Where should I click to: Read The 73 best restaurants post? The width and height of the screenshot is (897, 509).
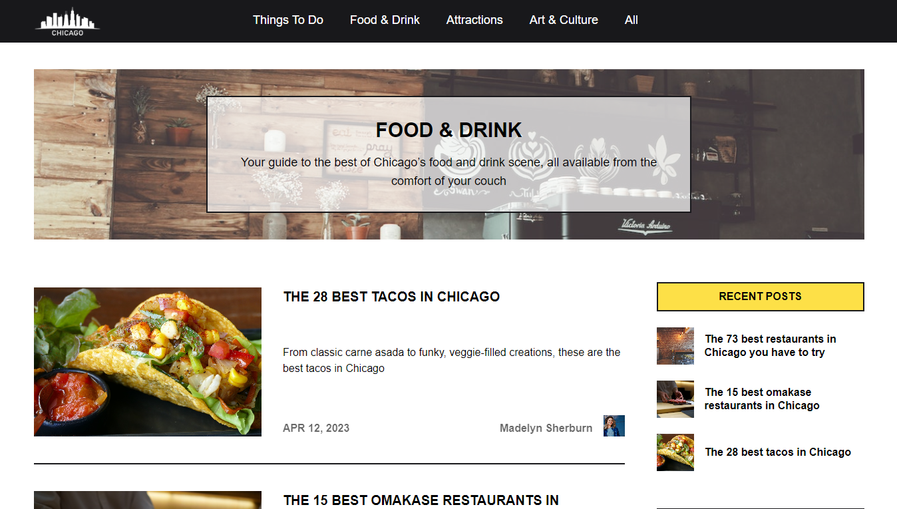pos(771,345)
